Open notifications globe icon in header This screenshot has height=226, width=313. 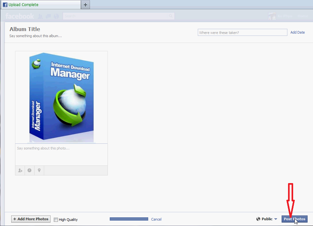57,16
